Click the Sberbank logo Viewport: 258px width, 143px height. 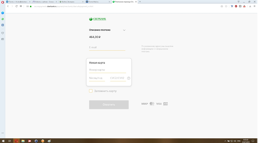(x=98, y=19)
